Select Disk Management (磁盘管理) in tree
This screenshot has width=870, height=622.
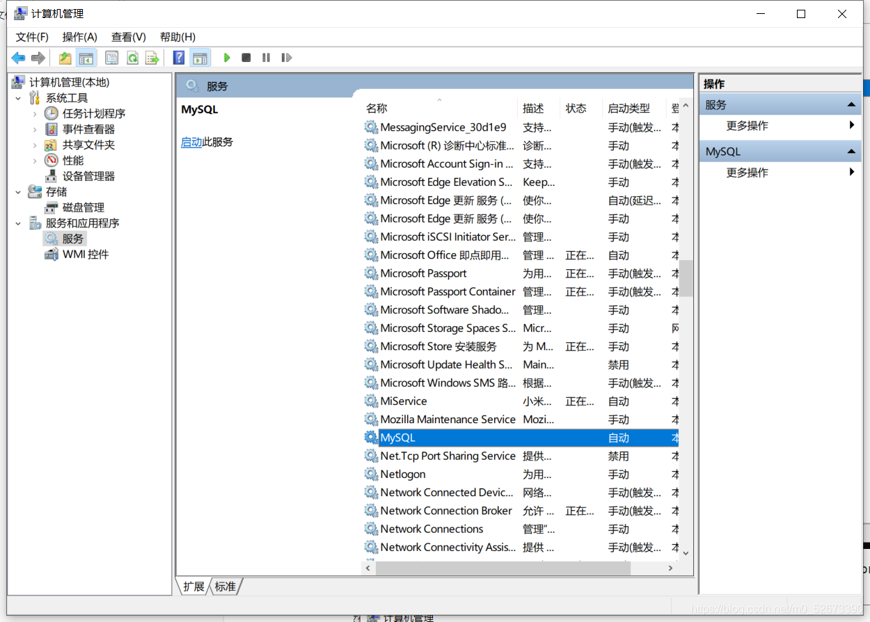click(84, 207)
